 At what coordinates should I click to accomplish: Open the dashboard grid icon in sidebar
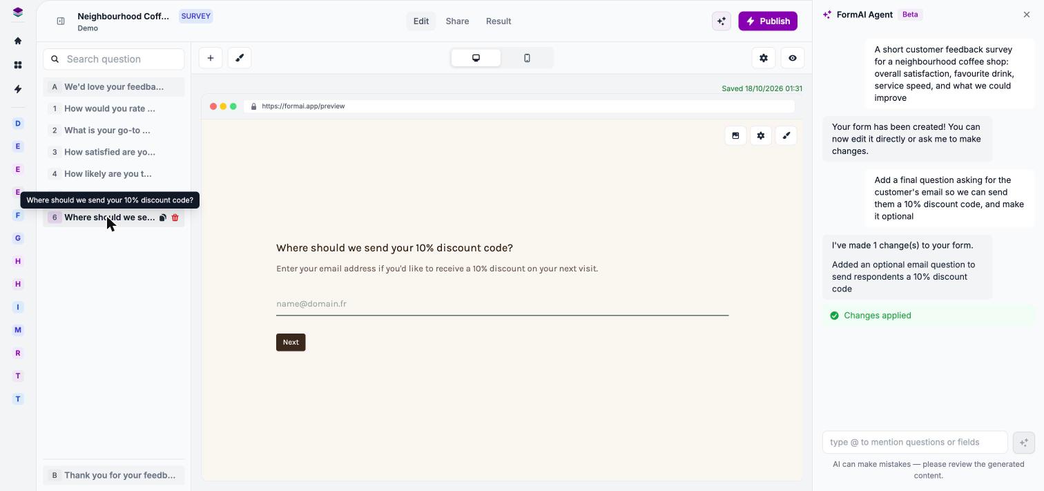click(18, 65)
